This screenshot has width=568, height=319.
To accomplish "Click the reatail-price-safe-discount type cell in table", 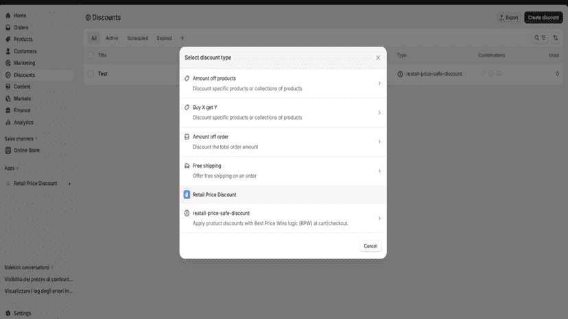I will pyautogui.click(x=434, y=74).
